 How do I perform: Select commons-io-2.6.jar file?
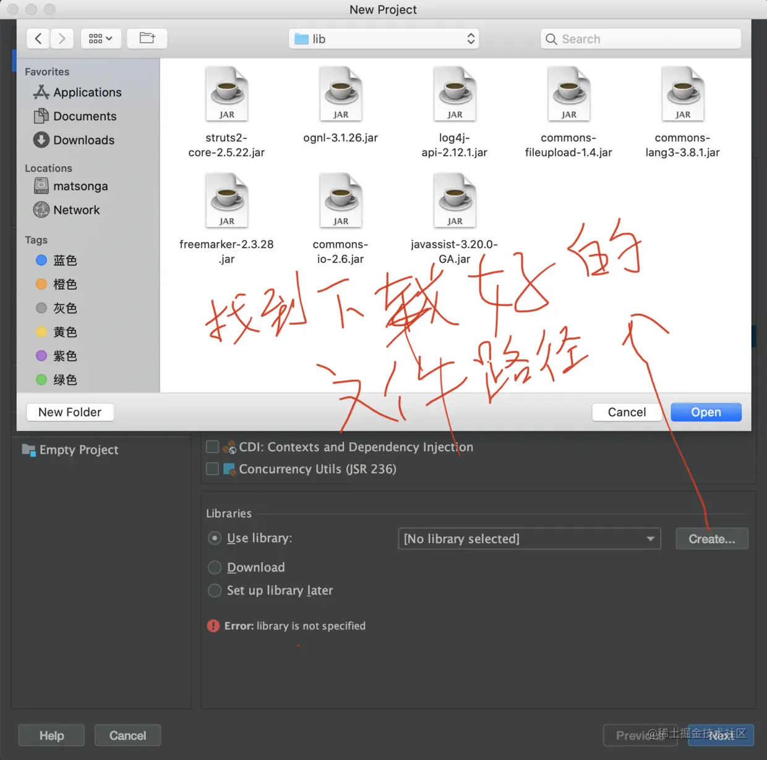point(340,219)
